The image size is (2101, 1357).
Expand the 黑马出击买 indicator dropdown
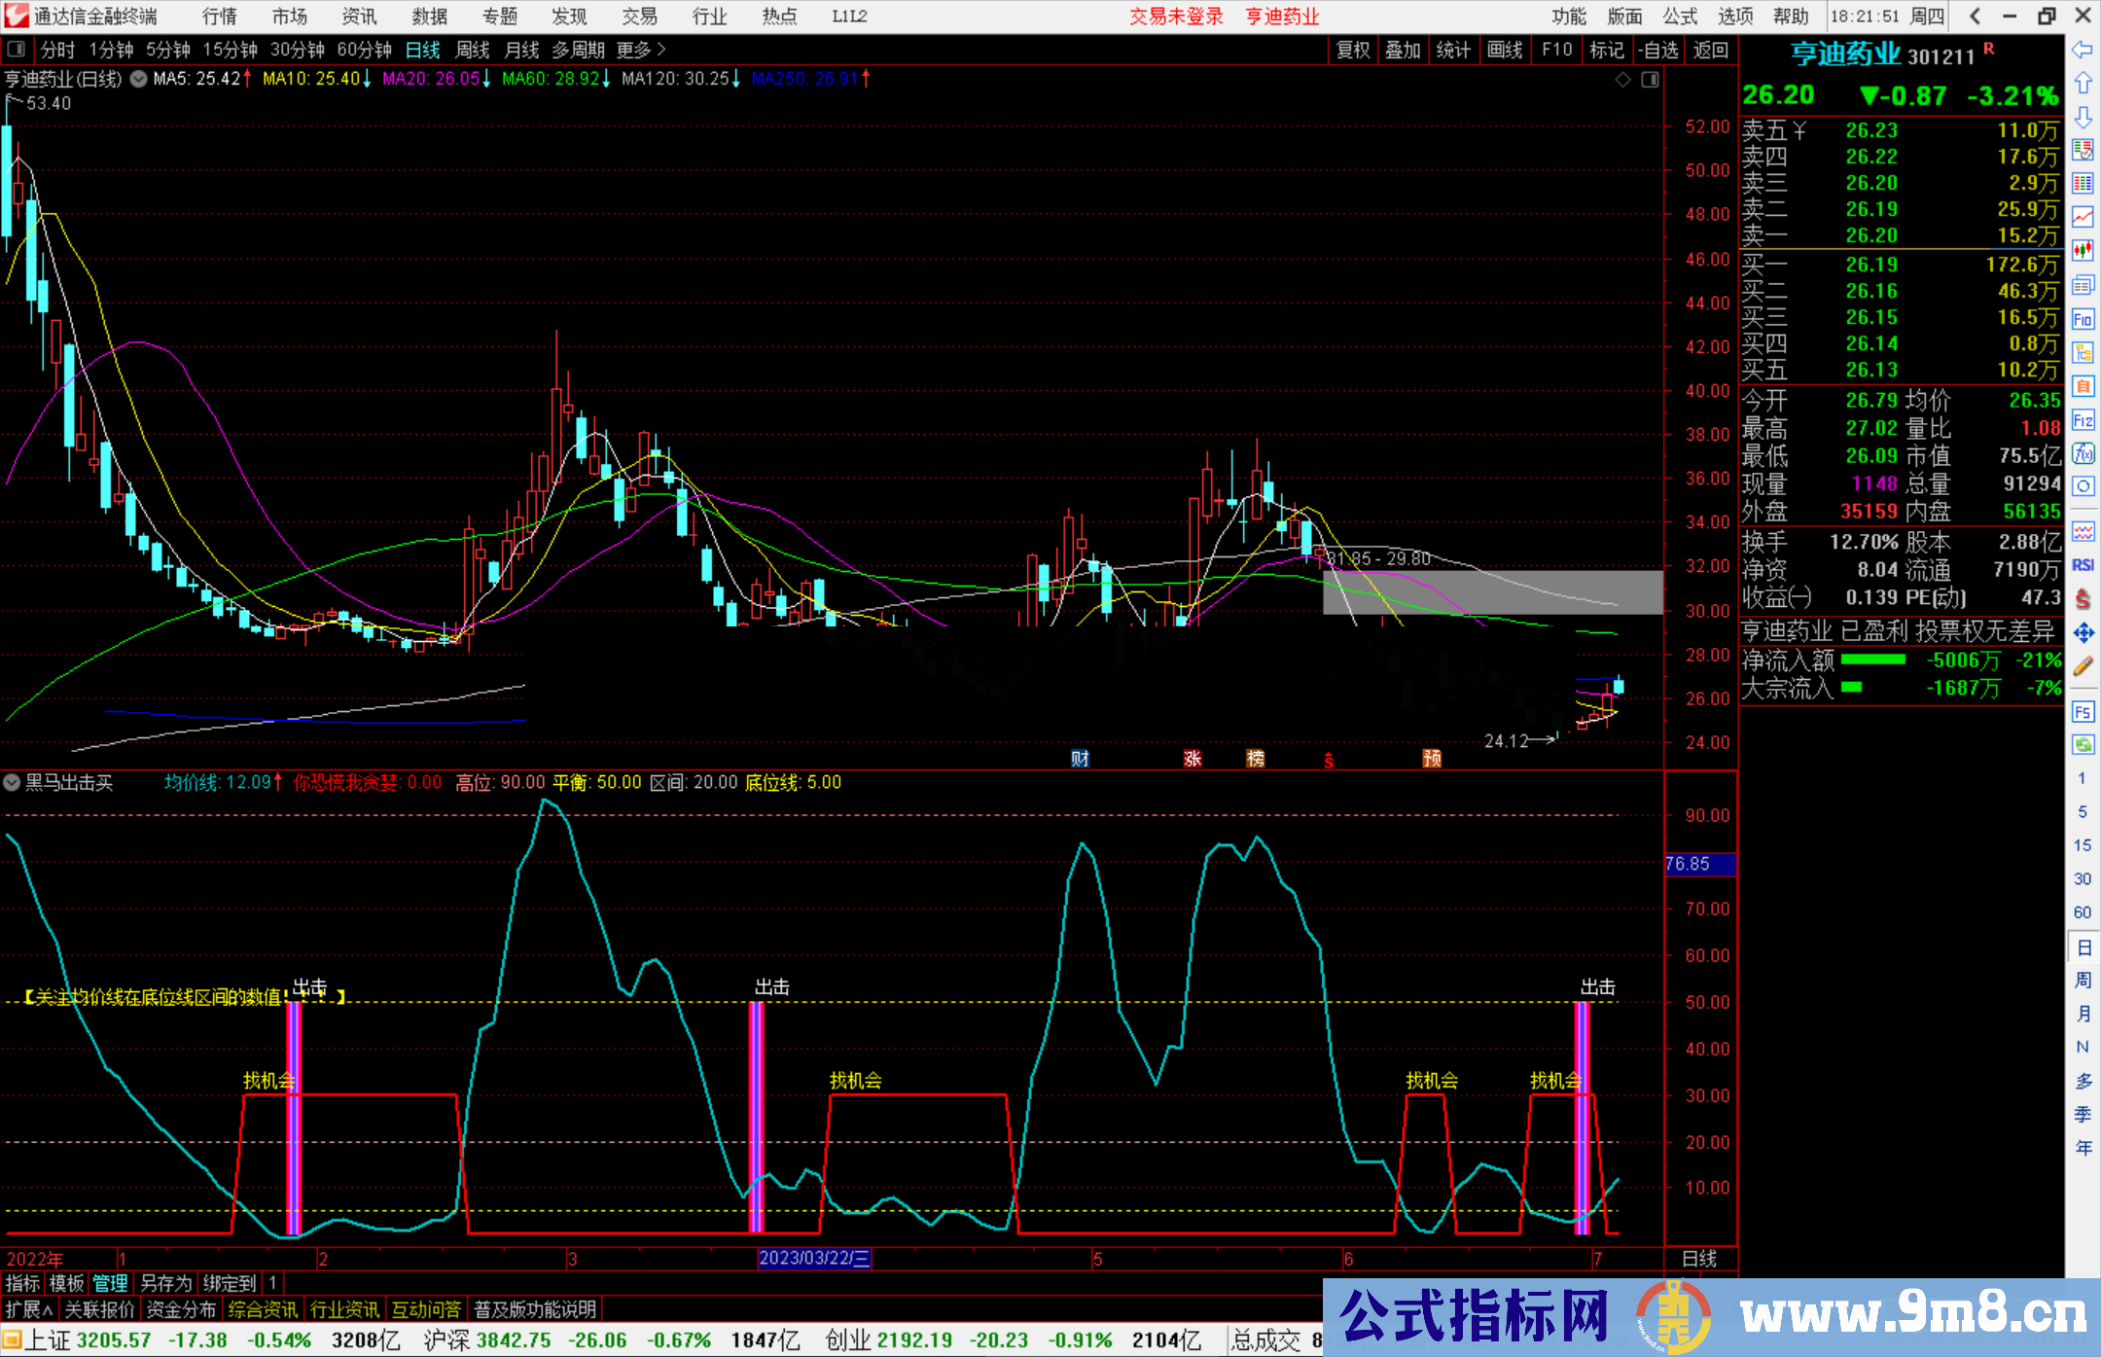click(12, 783)
